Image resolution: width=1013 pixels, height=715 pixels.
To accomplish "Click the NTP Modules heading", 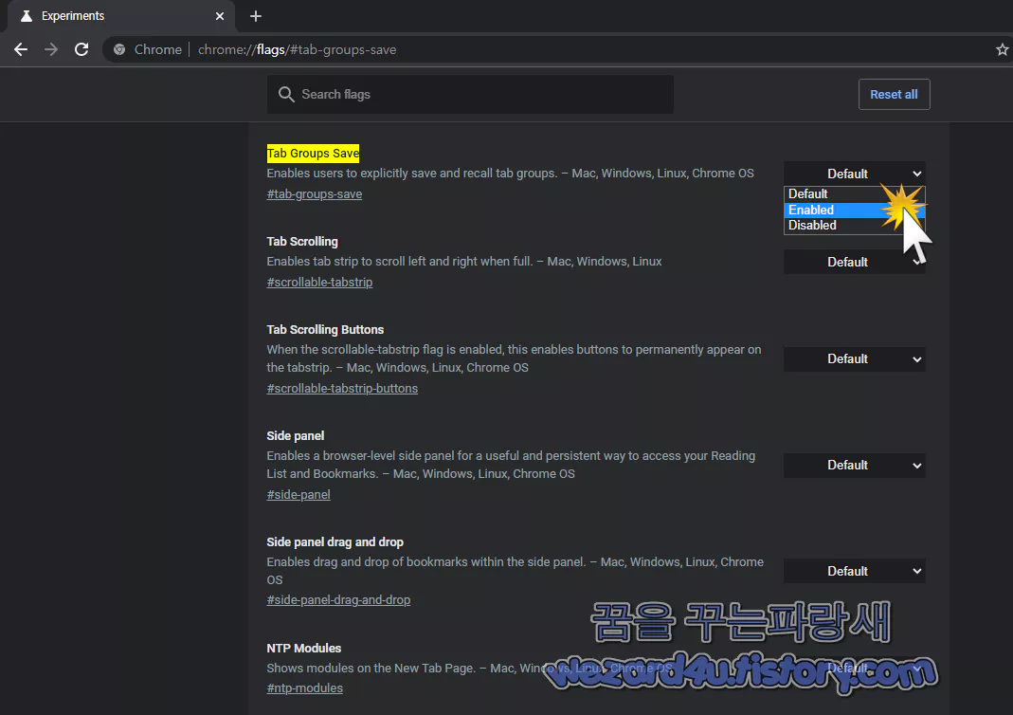I will click(303, 648).
